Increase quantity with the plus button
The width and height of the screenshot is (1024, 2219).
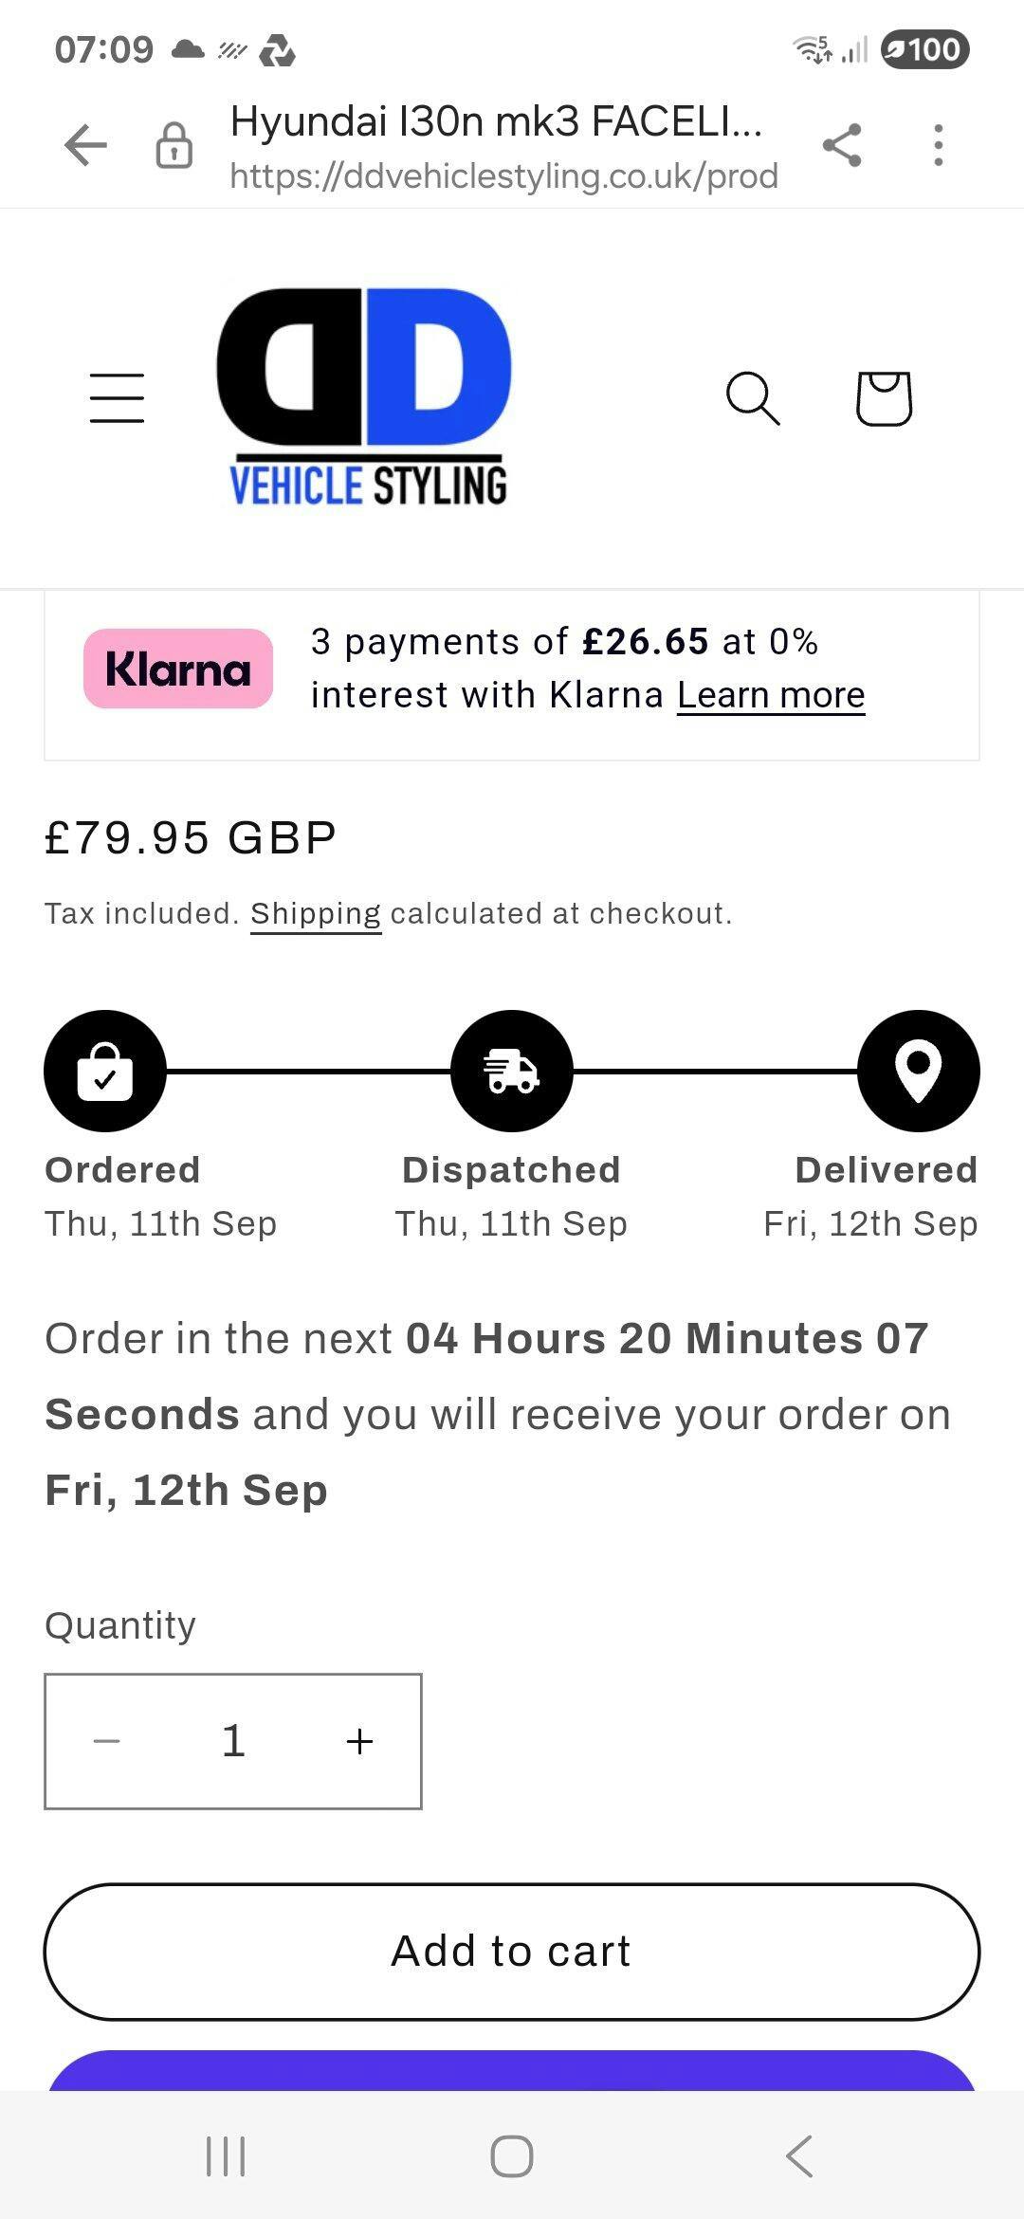pos(359,1741)
